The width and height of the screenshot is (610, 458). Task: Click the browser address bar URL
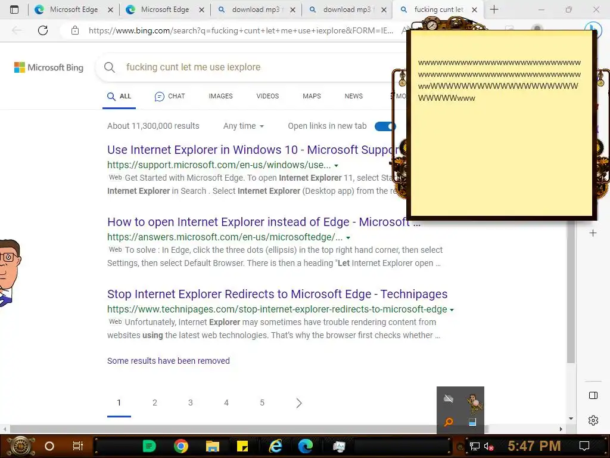(241, 30)
